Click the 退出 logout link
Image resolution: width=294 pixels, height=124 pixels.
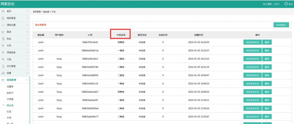291,4
